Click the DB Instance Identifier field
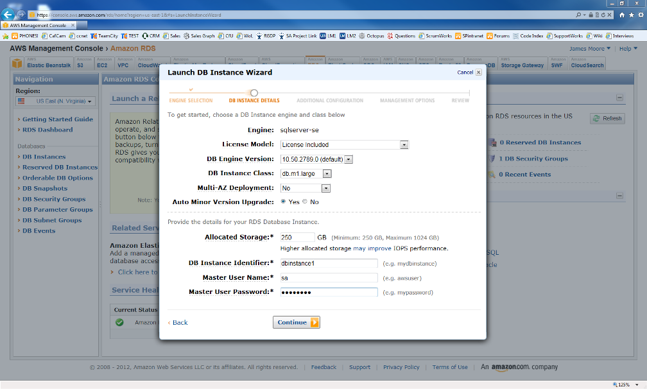Image resolution: width=647 pixels, height=389 pixels. tap(329, 263)
